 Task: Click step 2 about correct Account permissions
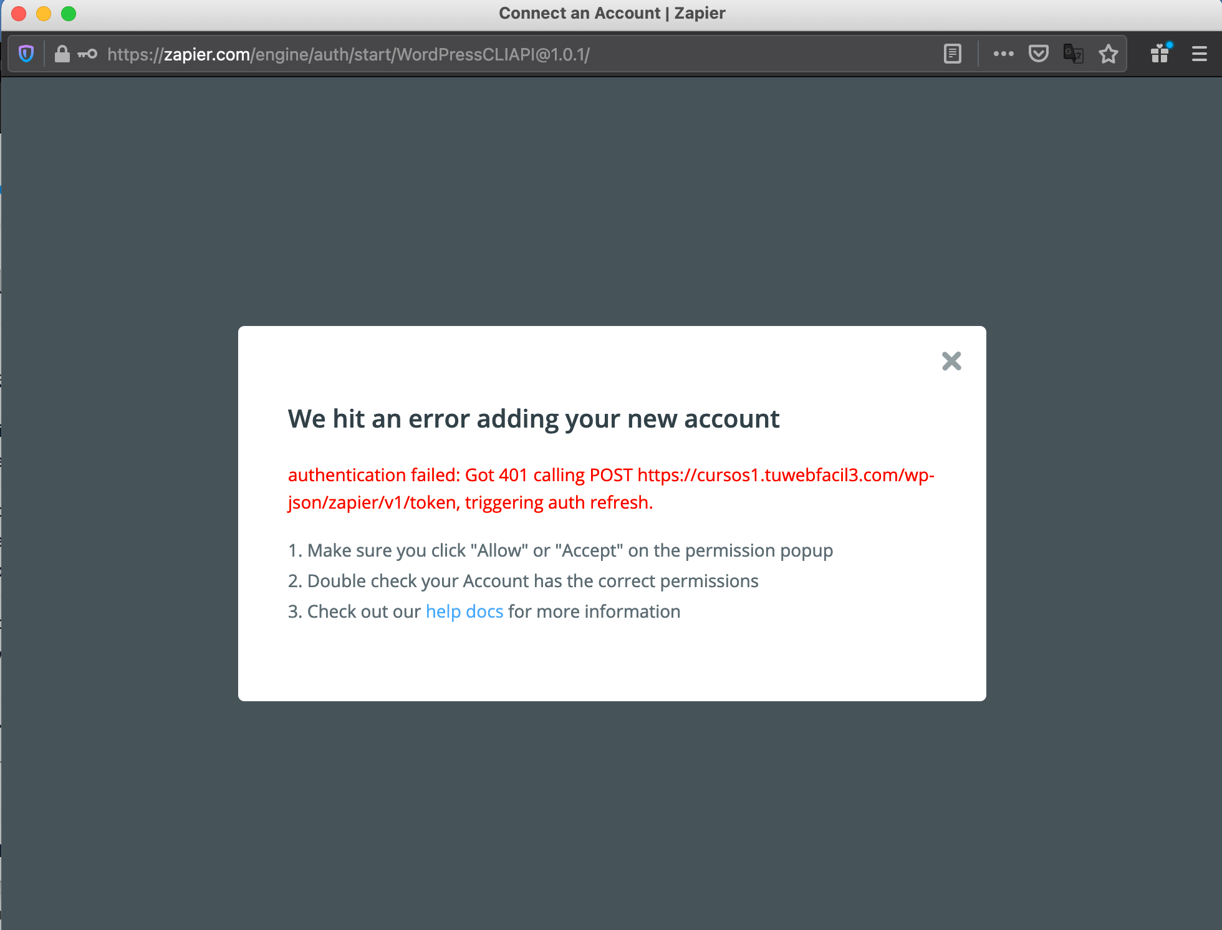pyautogui.click(x=523, y=581)
